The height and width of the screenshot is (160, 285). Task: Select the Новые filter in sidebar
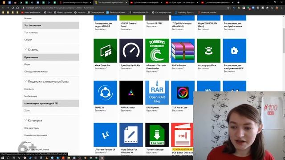28,18
